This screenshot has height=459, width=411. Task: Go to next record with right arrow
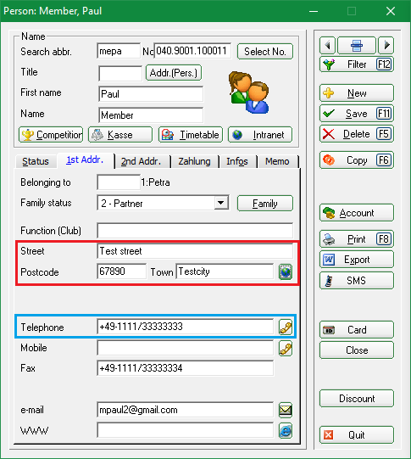click(386, 45)
